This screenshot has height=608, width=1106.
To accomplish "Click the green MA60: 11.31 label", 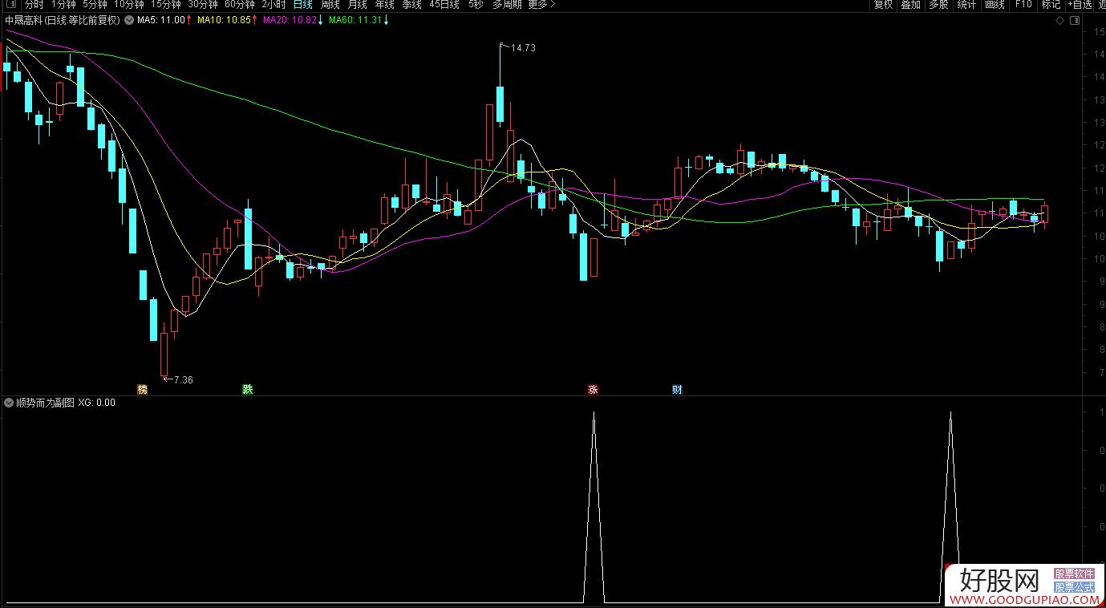I will point(355,20).
